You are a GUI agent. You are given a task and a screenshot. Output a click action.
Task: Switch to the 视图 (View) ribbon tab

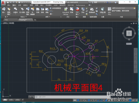31,5
